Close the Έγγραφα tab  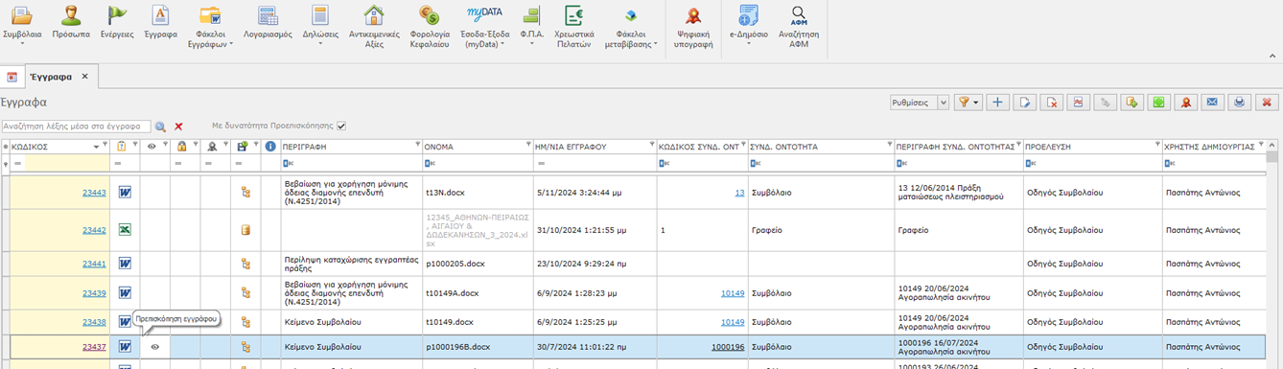tap(84, 76)
